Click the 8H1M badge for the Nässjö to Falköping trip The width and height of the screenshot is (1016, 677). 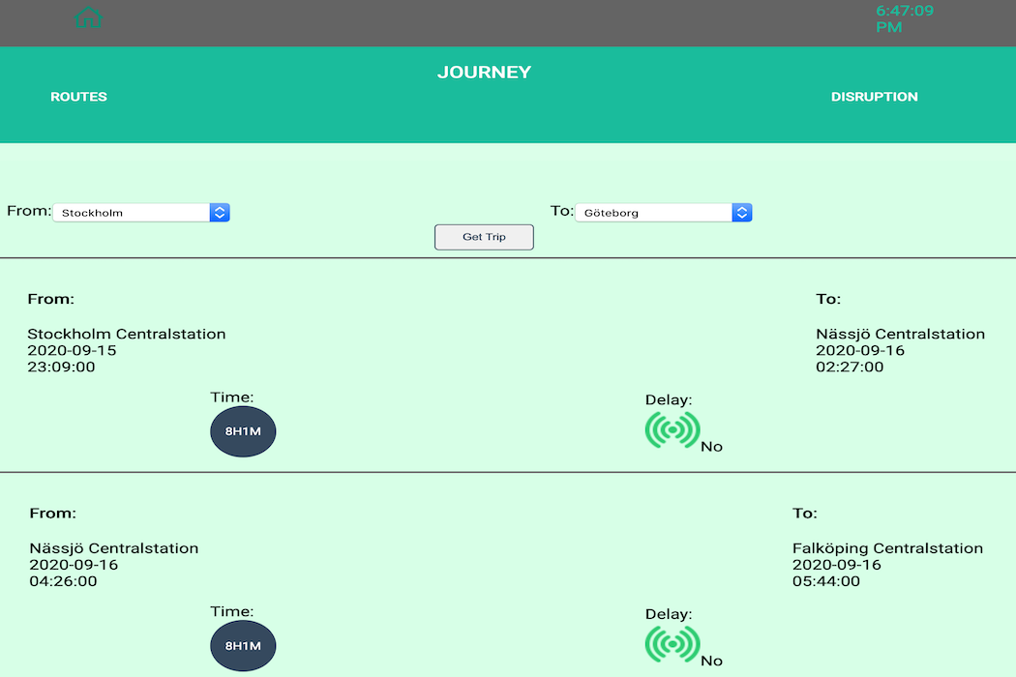click(243, 646)
